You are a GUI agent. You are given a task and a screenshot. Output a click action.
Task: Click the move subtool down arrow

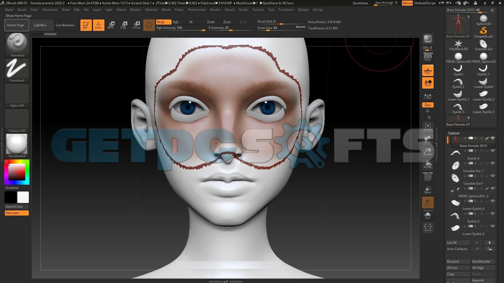tap(490, 243)
